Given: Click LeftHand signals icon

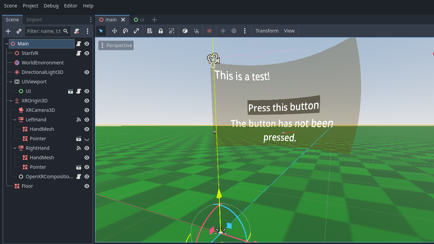Looking at the screenshot, I should coord(79,120).
